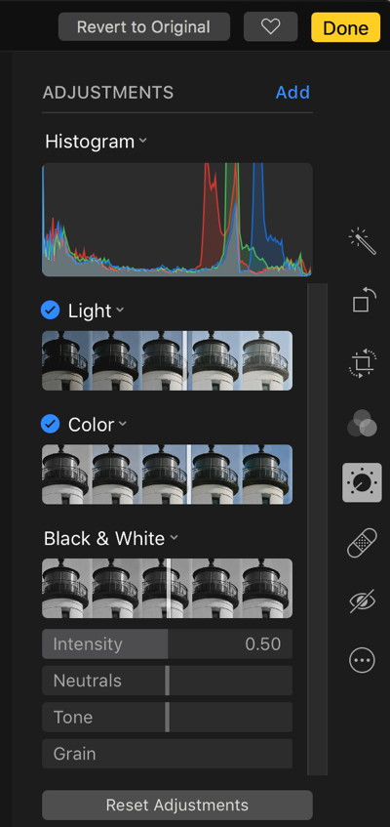Click the yellow Done button

pyautogui.click(x=346, y=27)
